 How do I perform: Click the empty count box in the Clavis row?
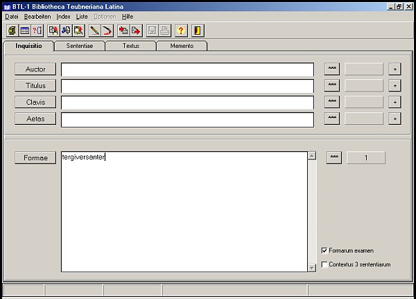pyautogui.click(x=364, y=102)
